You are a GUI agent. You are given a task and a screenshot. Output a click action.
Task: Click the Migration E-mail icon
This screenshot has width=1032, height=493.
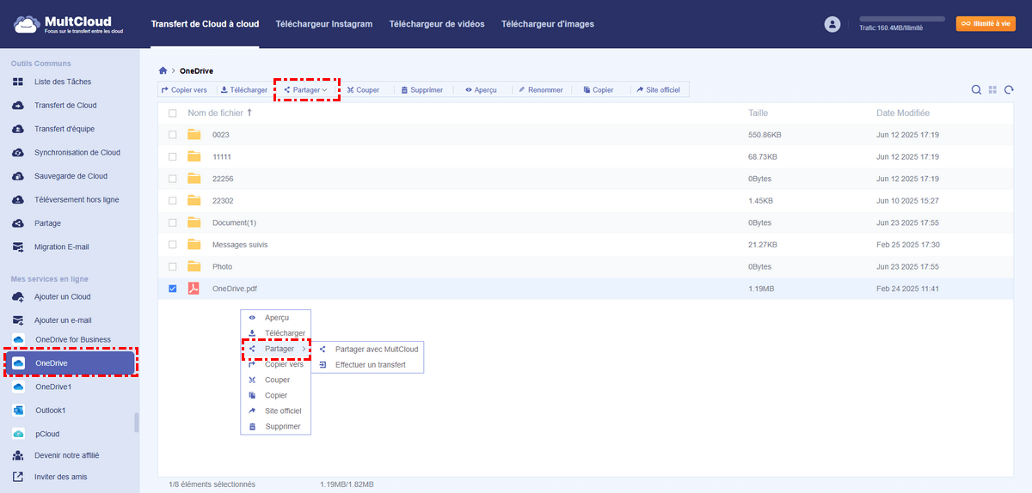pyautogui.click(x=18, y=246)
